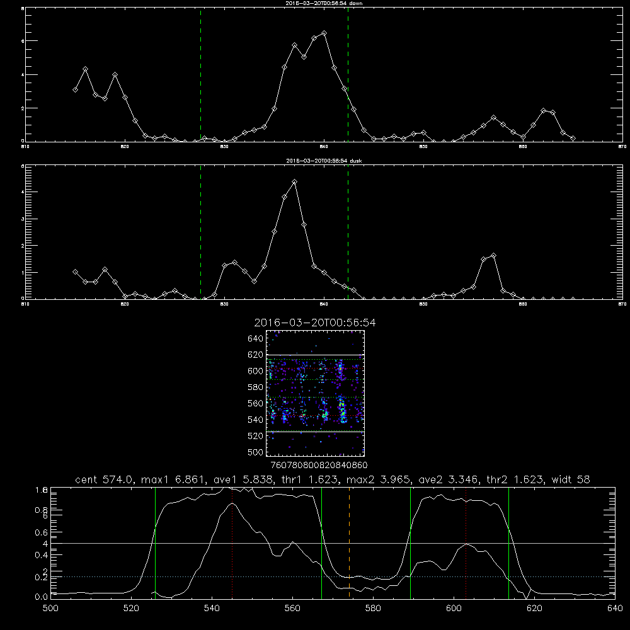
Task: Select red dotted peak line near 603
Action: [466, 543]
